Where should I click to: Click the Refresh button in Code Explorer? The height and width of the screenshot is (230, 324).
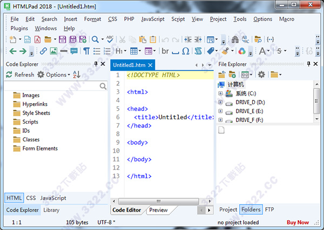pos(20,75)
